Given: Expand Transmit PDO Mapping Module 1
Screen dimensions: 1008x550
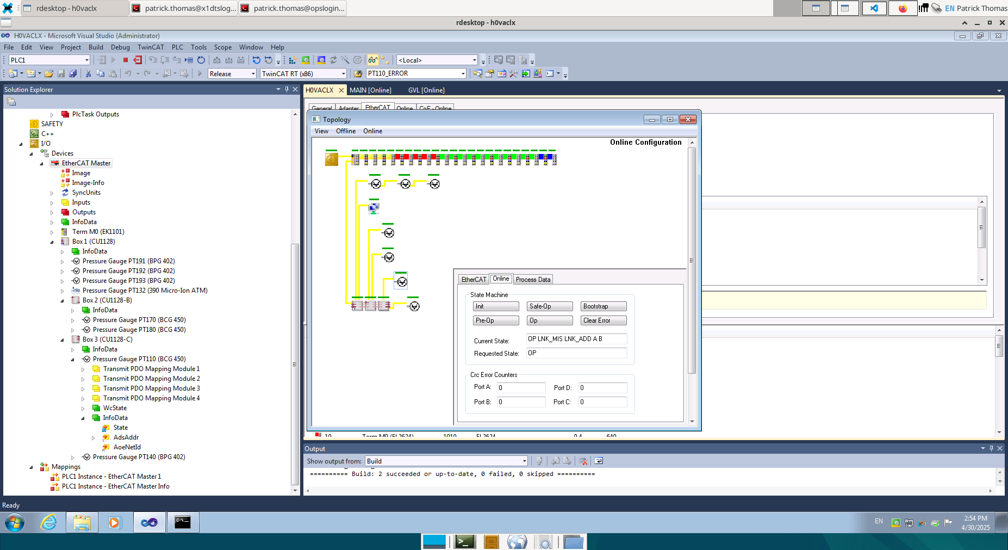Looking at the screenshot, I should coord(83,369).
